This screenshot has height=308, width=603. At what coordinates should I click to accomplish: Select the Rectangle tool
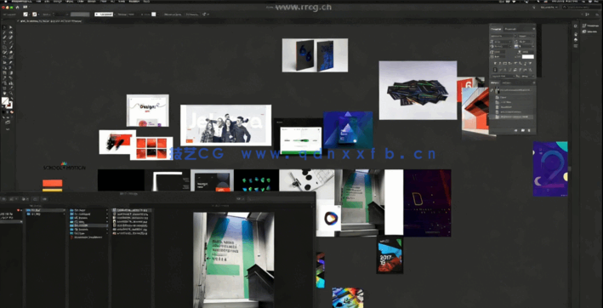click(4, 48)
